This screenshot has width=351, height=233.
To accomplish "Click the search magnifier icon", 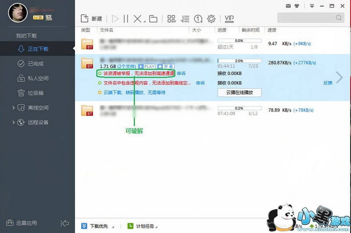I will (x=339, y=18).
